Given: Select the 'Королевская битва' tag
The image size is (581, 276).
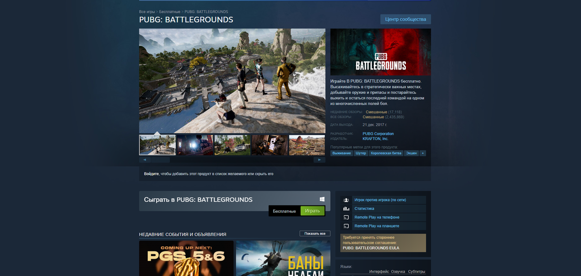Looking at the screenshot, I should [386, 153].
